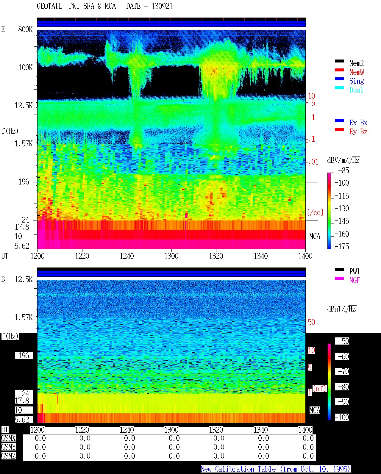
Task: Select the blue Ex Bx legend swatch
Action: (x=339, y=121)
